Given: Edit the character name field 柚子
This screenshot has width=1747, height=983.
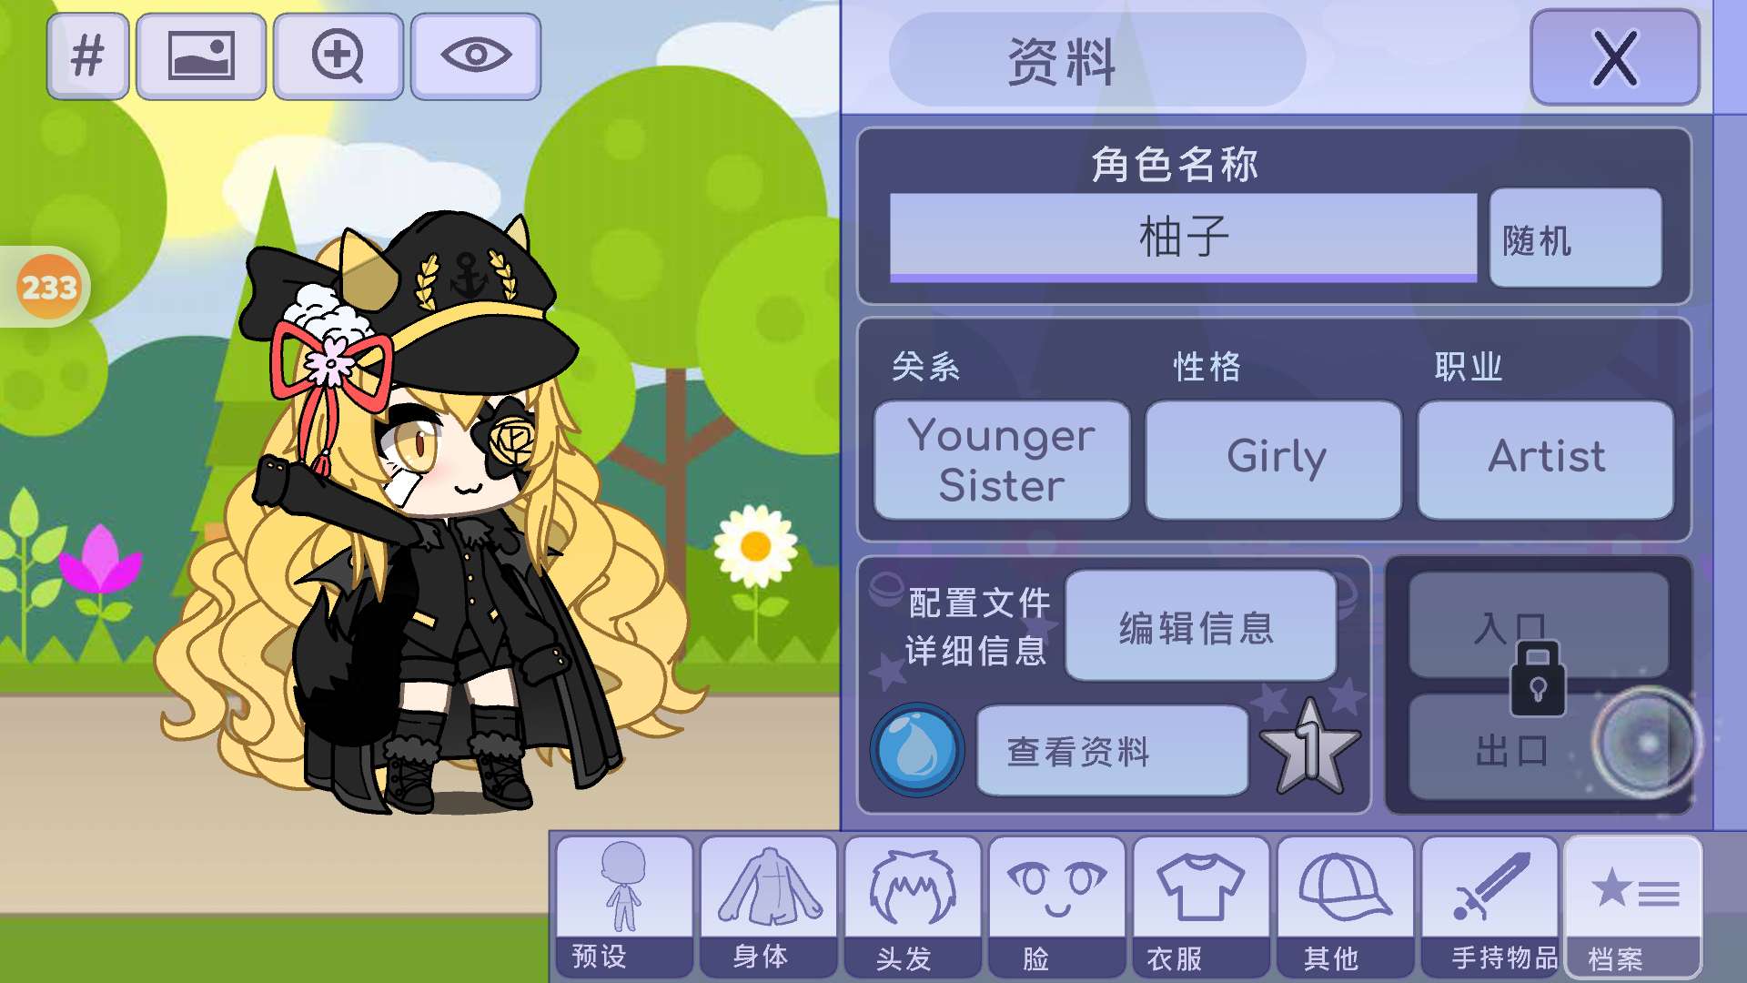Looking at the screenshot, I should tap(1183, 238).
